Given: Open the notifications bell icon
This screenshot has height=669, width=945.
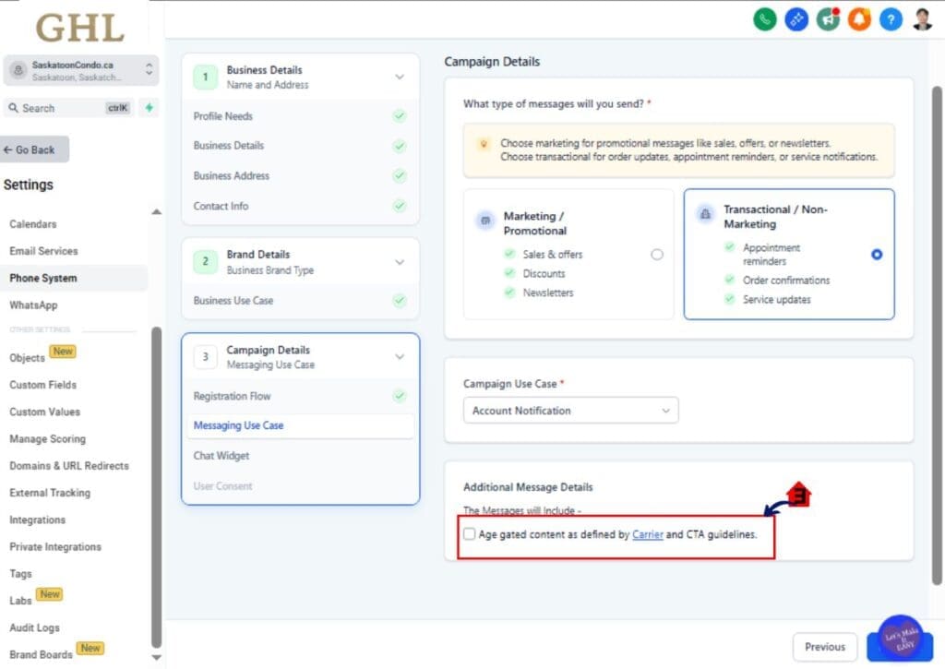Looking at the screenshot, I should click(859, 18).
